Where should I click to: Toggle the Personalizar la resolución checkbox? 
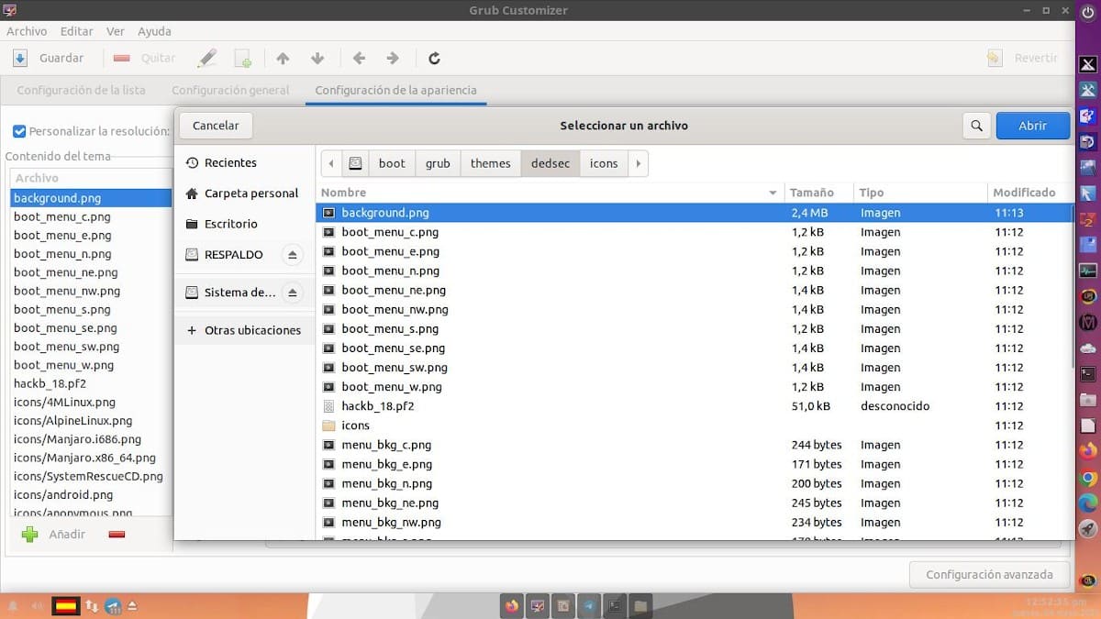tap(19, 130)
